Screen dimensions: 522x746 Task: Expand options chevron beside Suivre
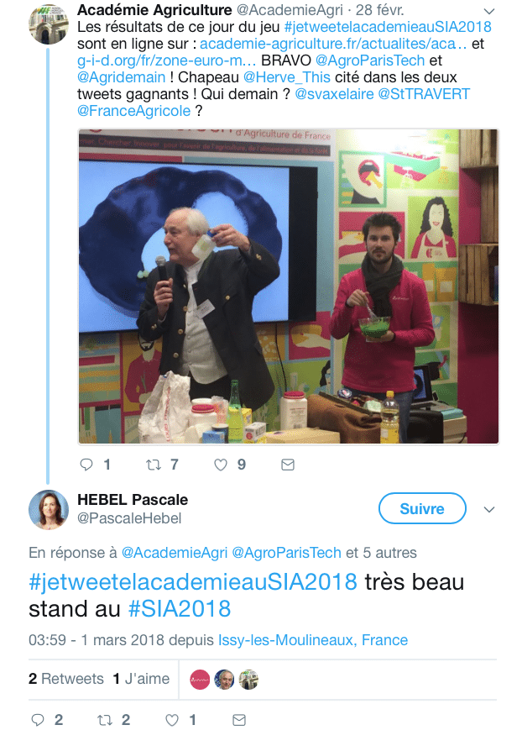pyautogui.click(x=489, y=510)
